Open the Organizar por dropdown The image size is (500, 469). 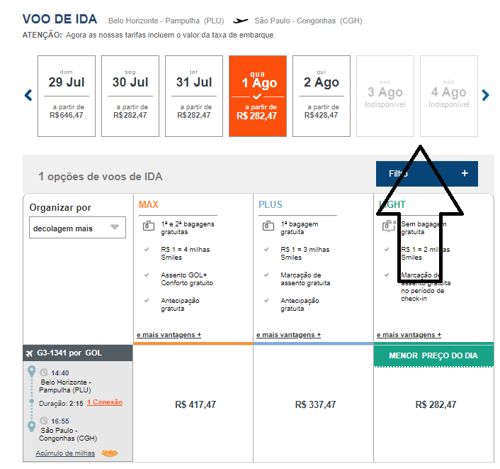coord(77,228)
